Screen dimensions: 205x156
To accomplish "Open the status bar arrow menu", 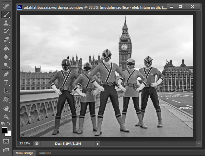I will tap(98, 144).
